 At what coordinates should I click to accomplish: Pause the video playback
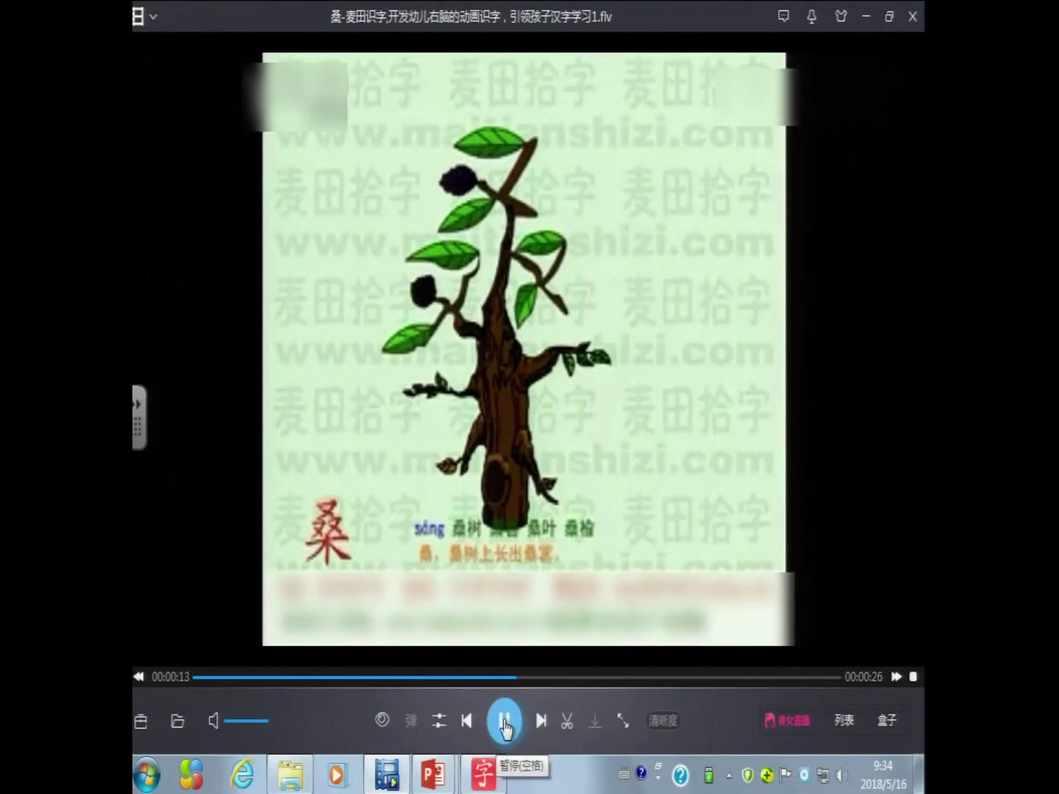504,720
